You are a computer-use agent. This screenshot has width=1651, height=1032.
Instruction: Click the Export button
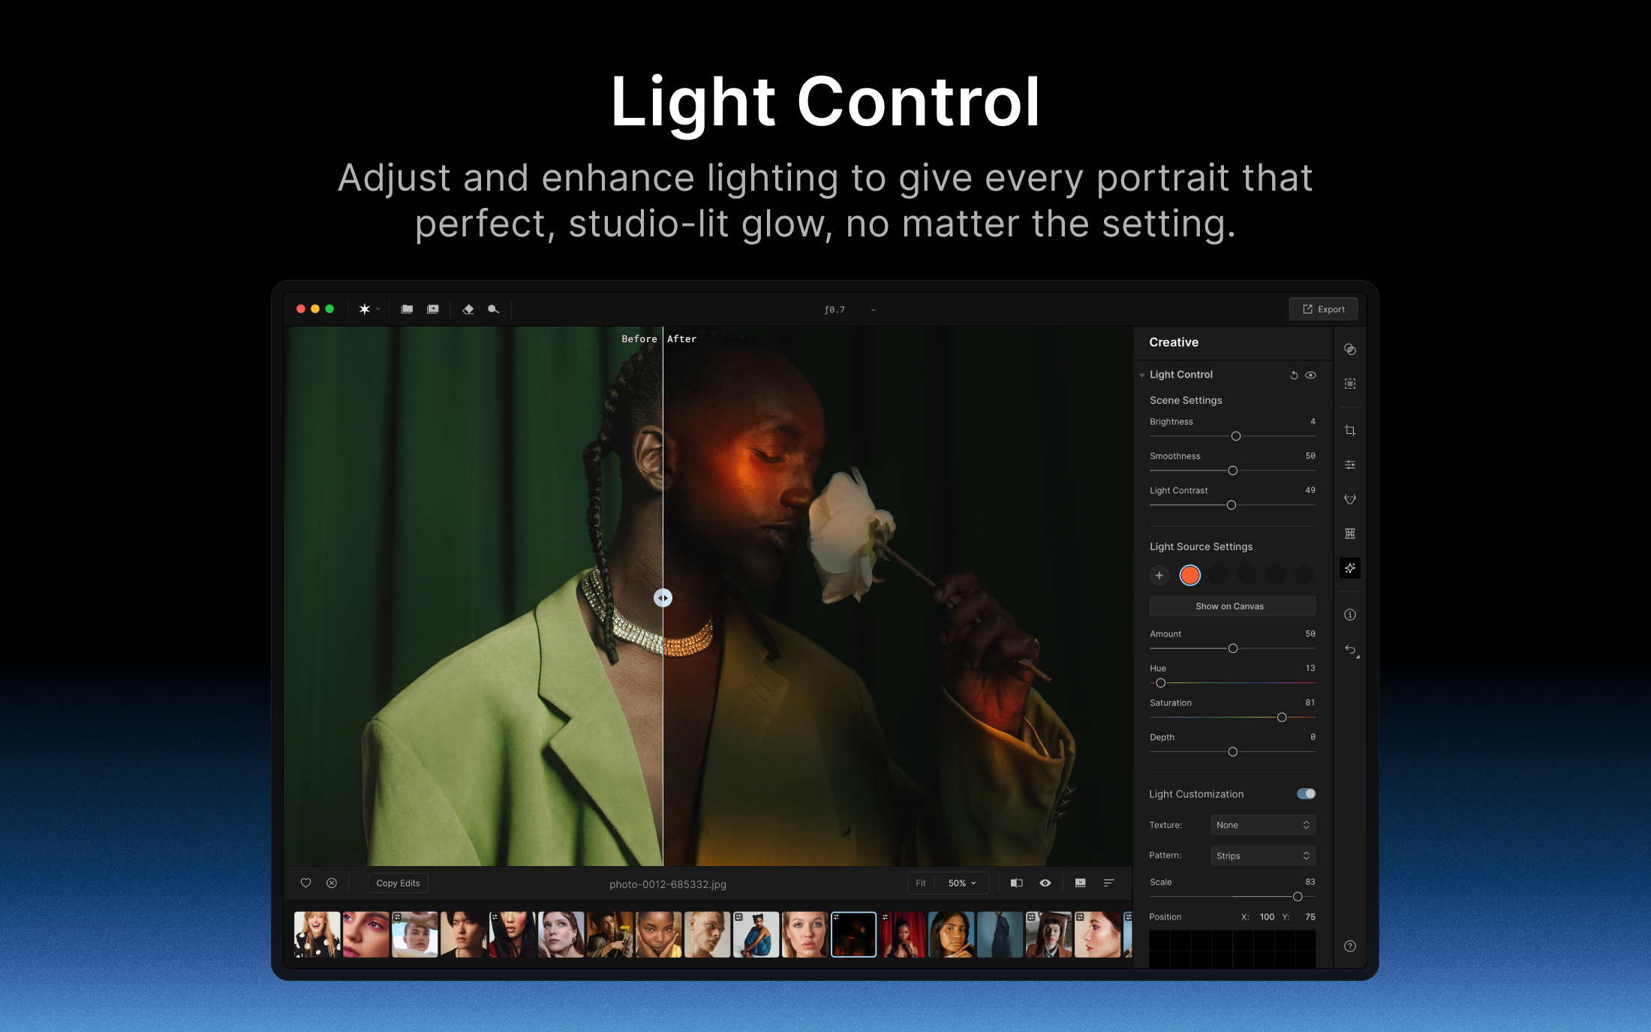click(x=1324, y=309)
